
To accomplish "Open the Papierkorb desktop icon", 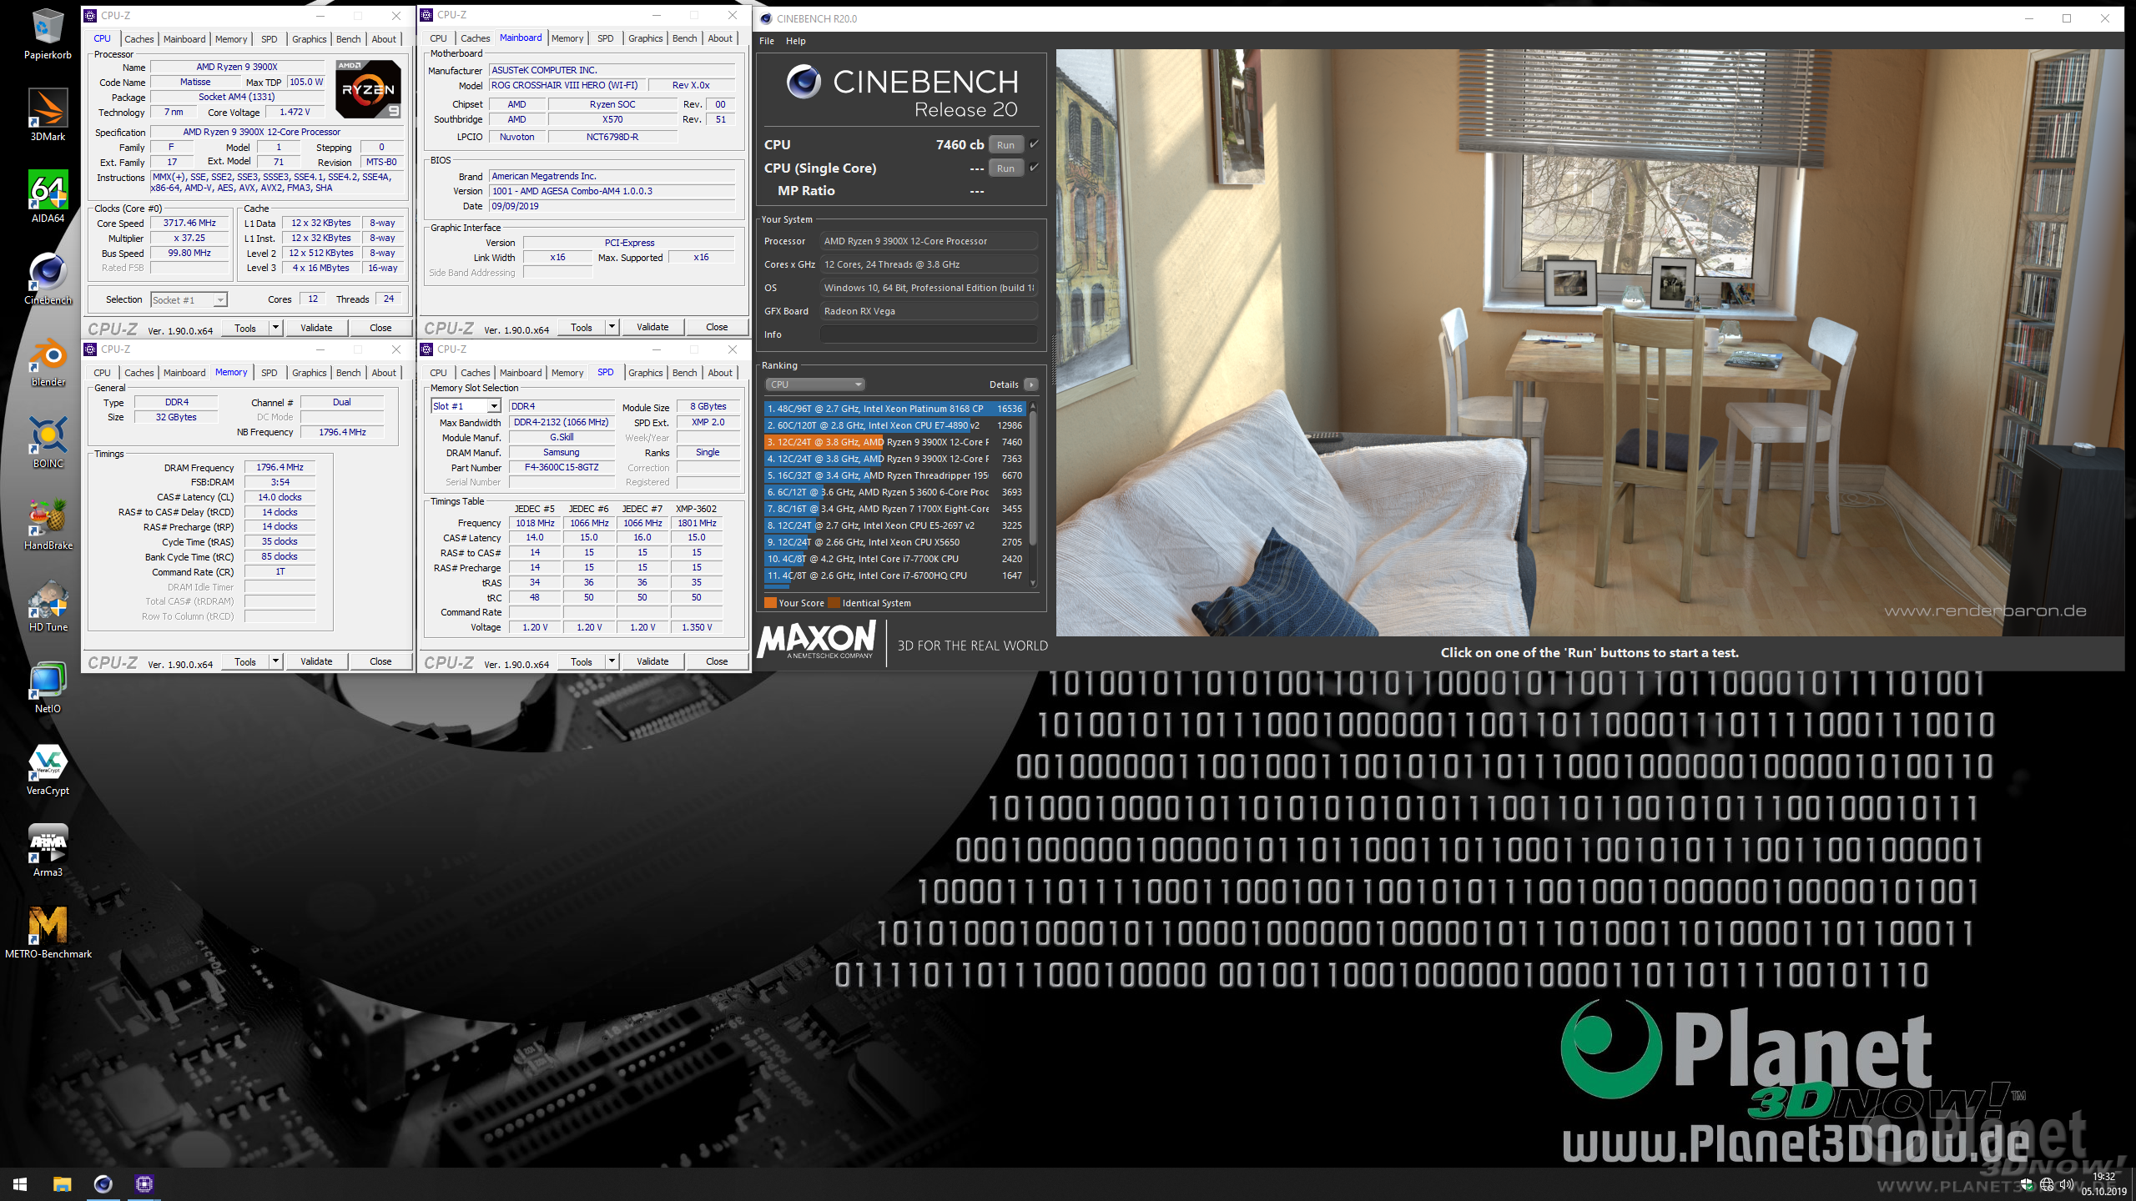I will click(x=48, y=33).
